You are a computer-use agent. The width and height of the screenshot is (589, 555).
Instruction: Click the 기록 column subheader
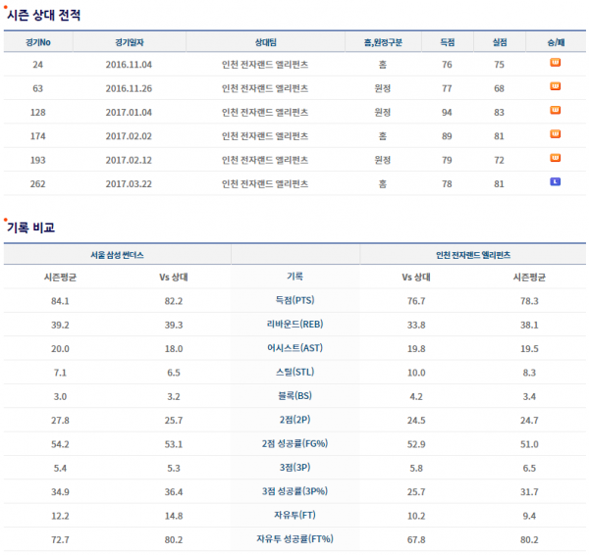tap(294, 277)
